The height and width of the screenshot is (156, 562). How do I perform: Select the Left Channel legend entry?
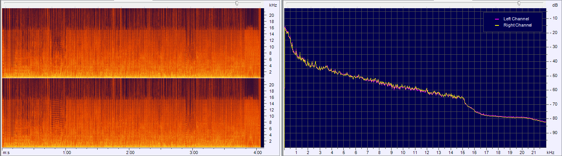pyautogui.click(x=516, y=19)
